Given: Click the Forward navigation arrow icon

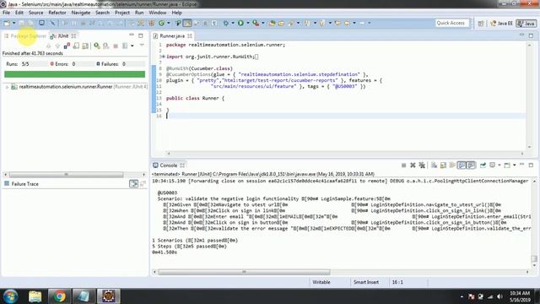Looking at the screenshot, I should point(362,23).
